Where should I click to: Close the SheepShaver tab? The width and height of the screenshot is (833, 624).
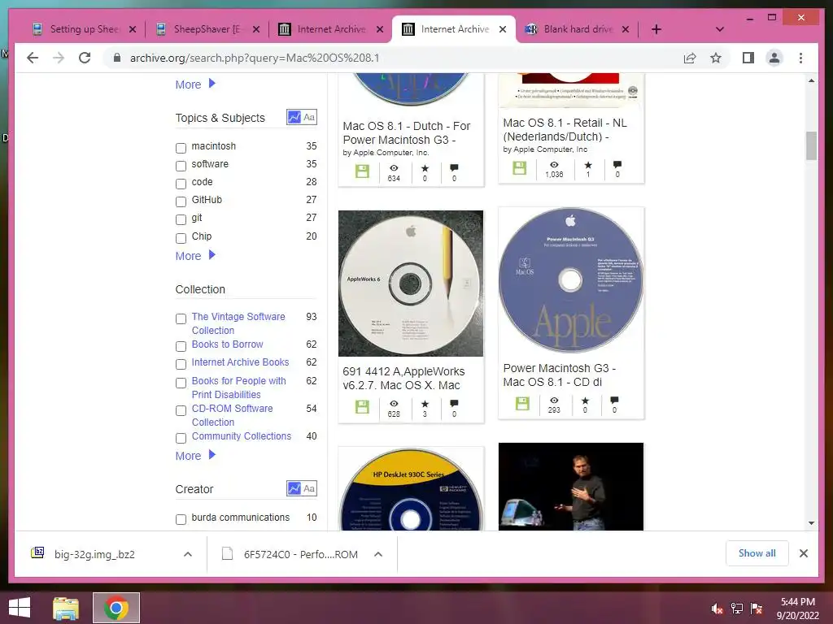[256, 29]
